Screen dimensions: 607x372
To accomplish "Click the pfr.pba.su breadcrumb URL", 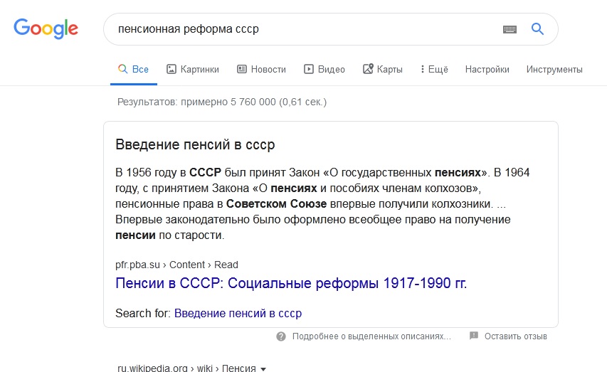I will (176, 265).
